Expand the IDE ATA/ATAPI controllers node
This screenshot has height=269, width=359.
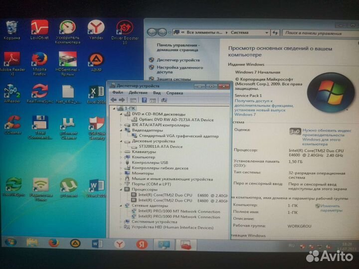pos(121,125)
